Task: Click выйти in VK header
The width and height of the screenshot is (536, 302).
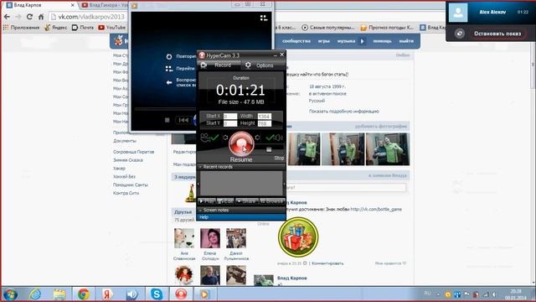Action: (x=406, y=41)
